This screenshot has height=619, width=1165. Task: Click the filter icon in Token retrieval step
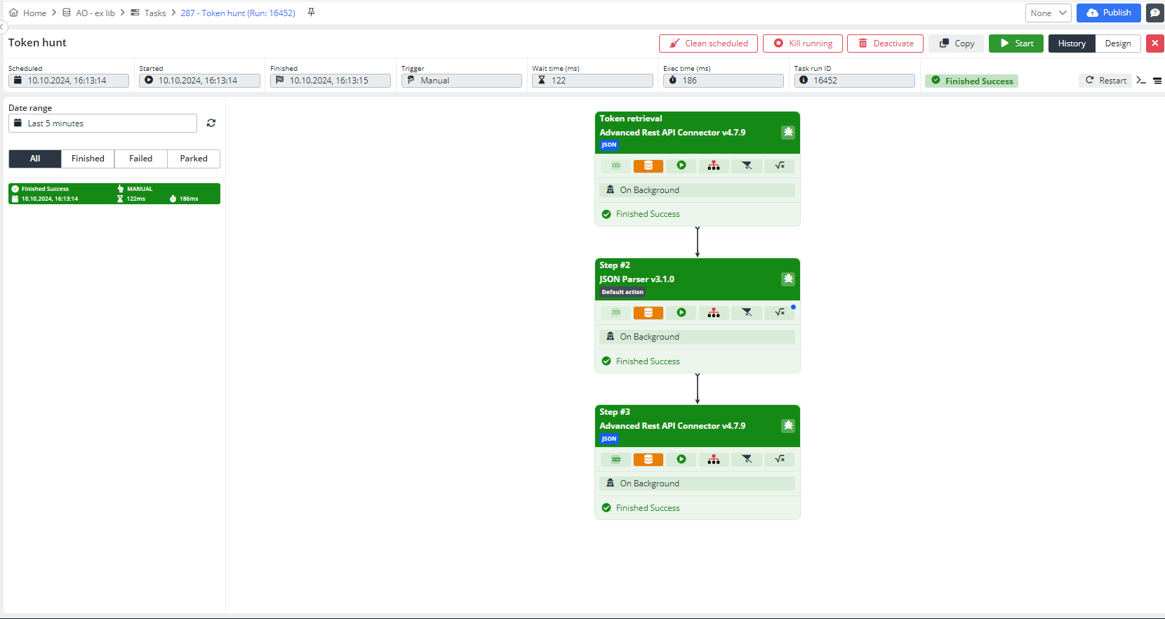coord(746,166)
